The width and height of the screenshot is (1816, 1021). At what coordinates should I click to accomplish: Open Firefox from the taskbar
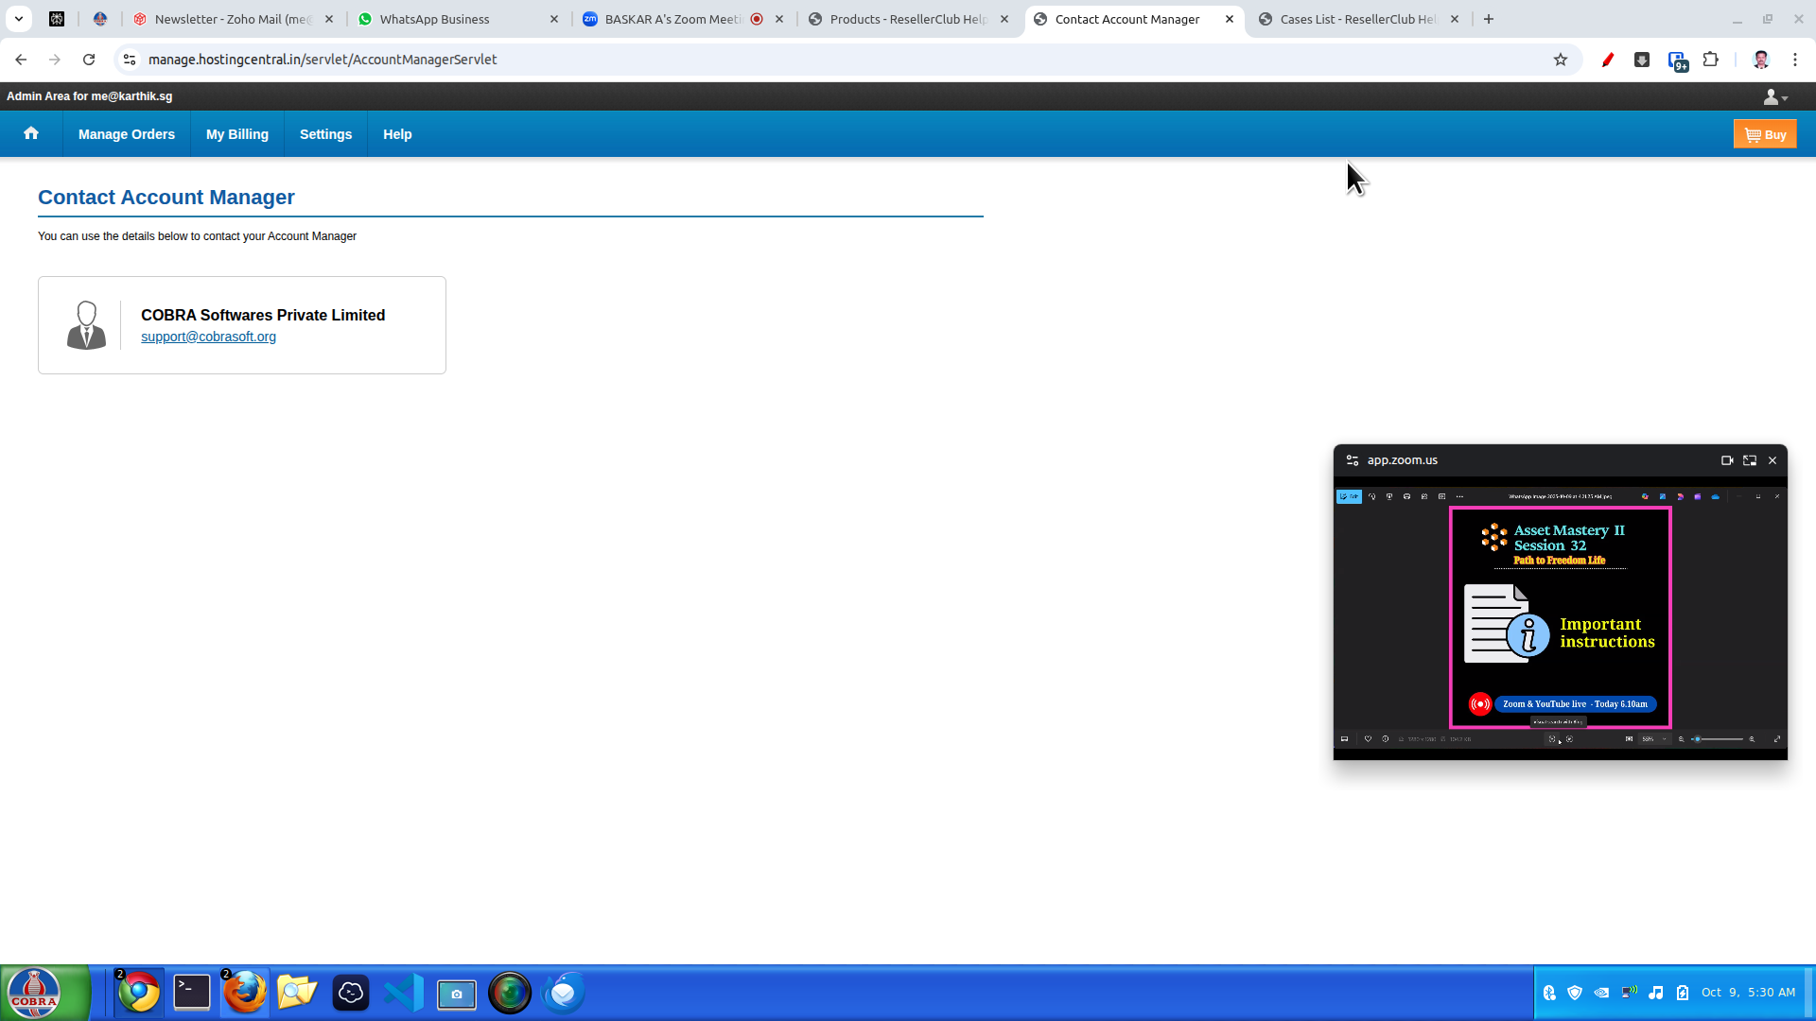[x=245, y=993]
